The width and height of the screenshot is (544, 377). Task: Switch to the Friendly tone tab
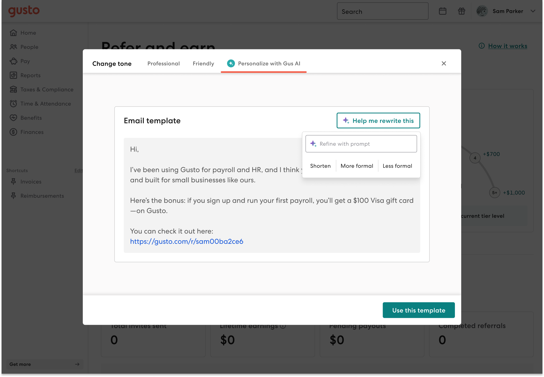coord(203,64)
